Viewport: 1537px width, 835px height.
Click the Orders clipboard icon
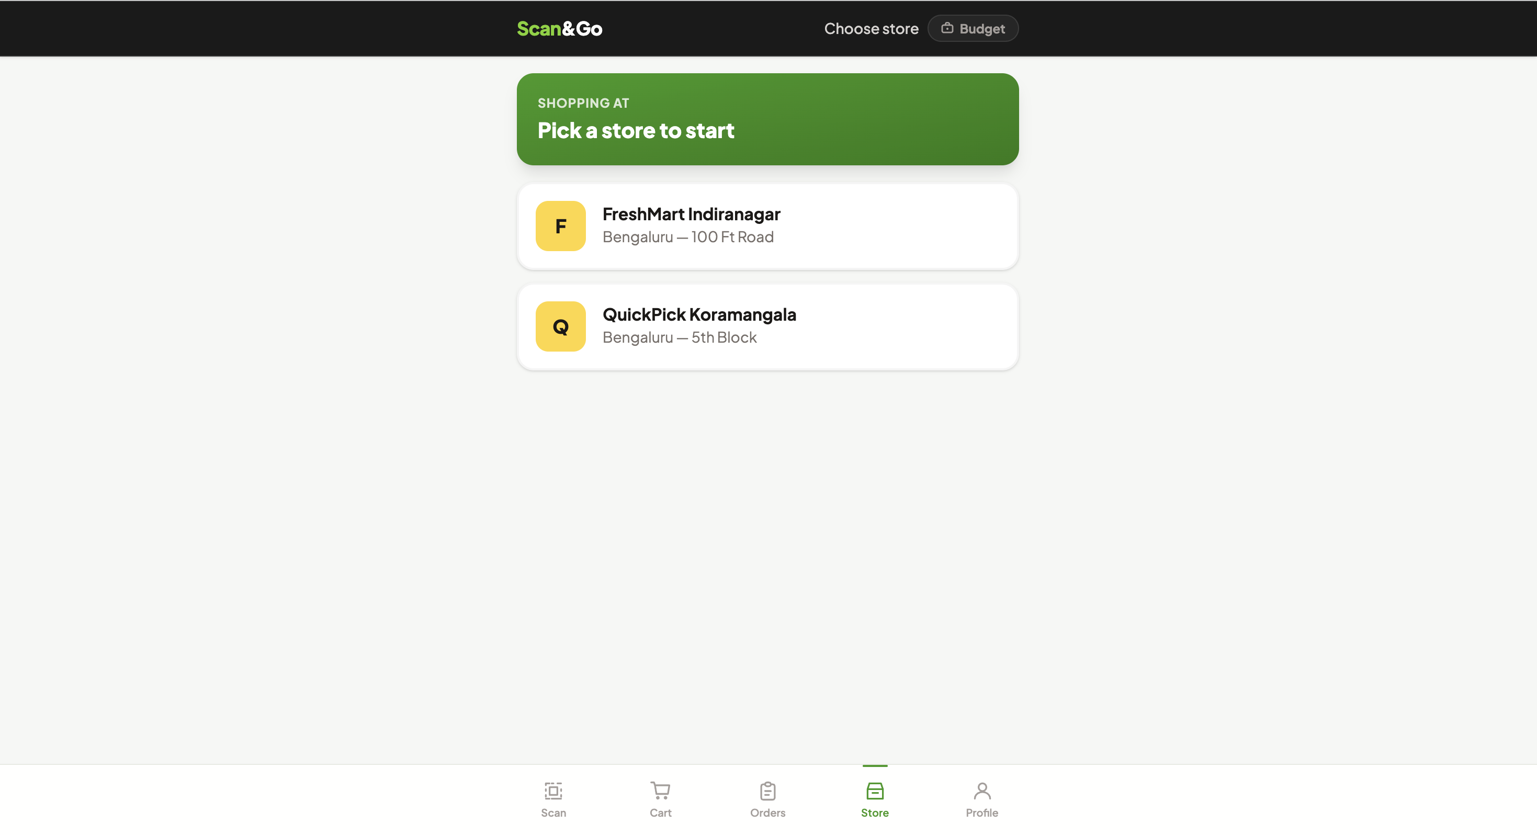click(x=767, y=791)
